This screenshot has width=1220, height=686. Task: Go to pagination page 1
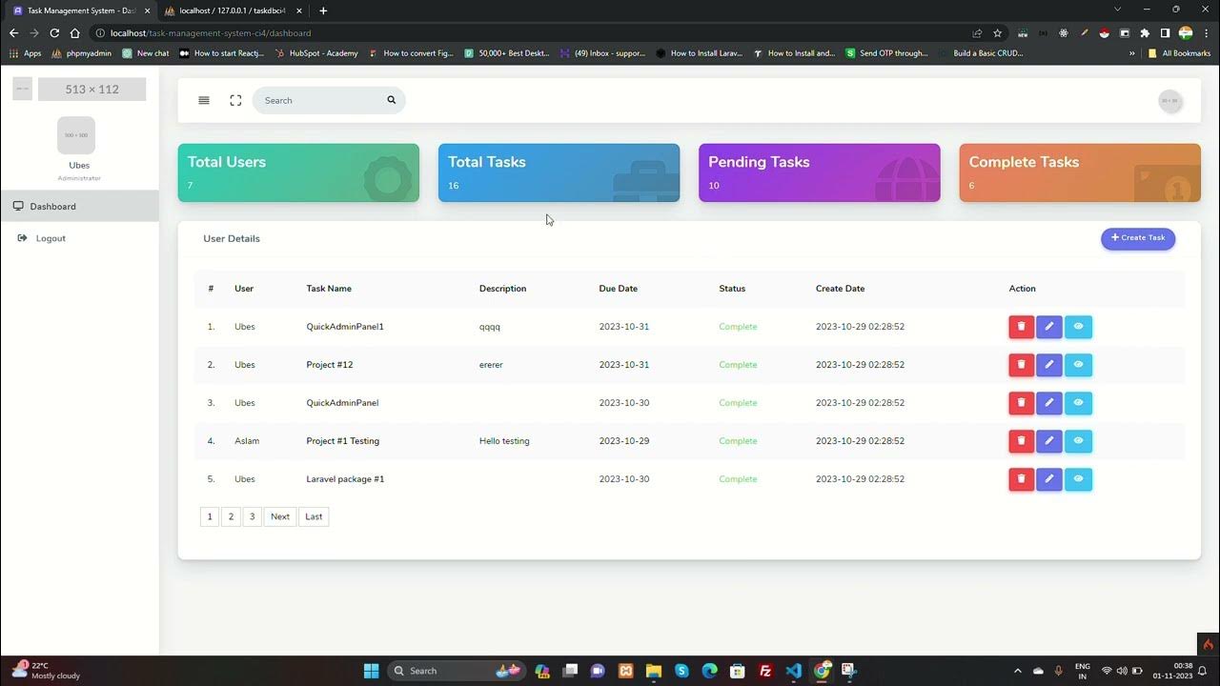(x=210, y=516)
